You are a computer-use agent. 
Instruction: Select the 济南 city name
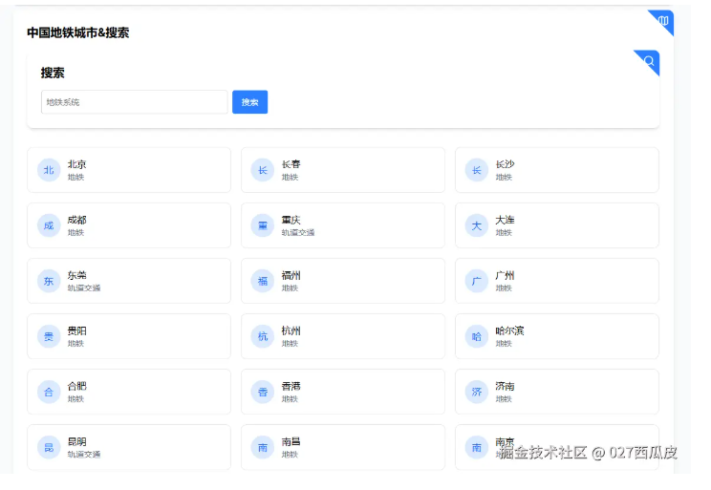click(x=505, y=386)
